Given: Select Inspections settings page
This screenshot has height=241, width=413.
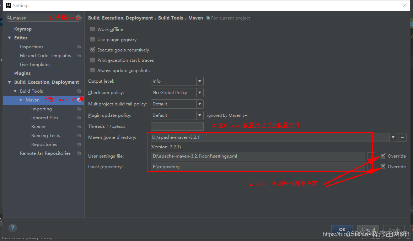Looking at the screenshot, I should pos(32,46).
